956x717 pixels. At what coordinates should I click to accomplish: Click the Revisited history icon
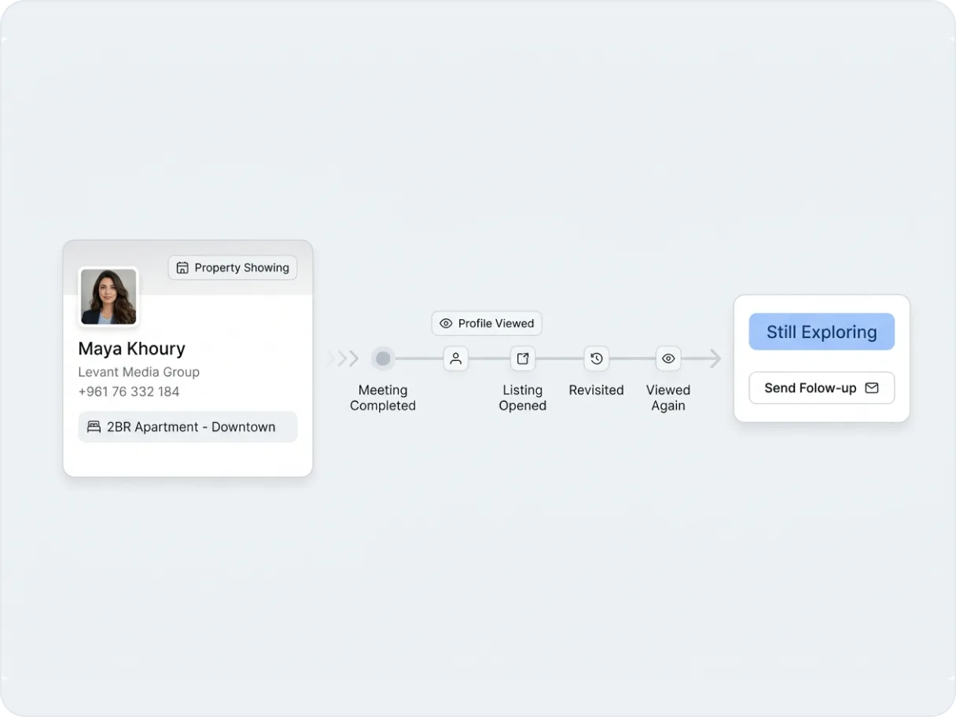click(x=596, y=358)
